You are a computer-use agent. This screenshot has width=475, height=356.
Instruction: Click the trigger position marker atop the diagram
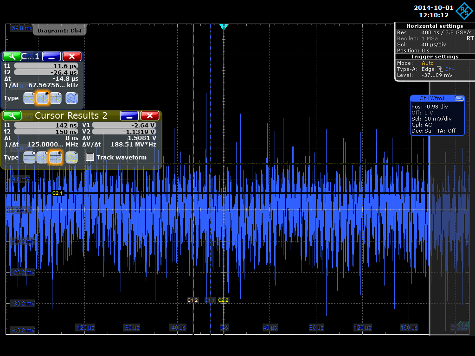click(224, 27)
